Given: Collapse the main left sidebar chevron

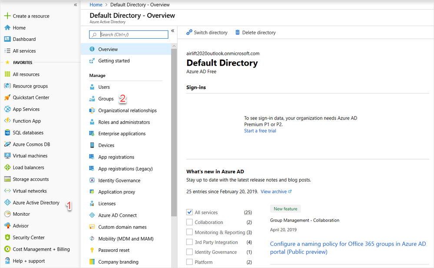Looking at the screenshot, I should tap(76, 5).
